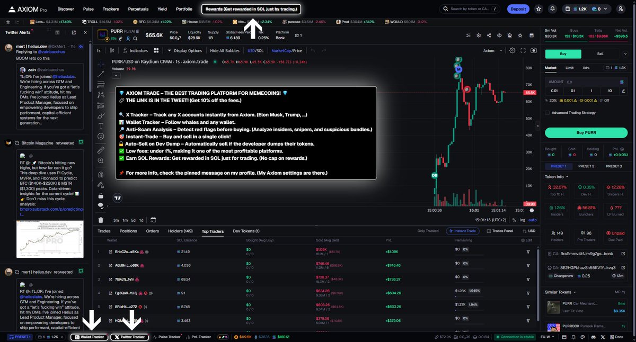Screen dimensions: 636x342
Task: Switch USD/SOL currency toggle
Action: click(x=255, y=51)
